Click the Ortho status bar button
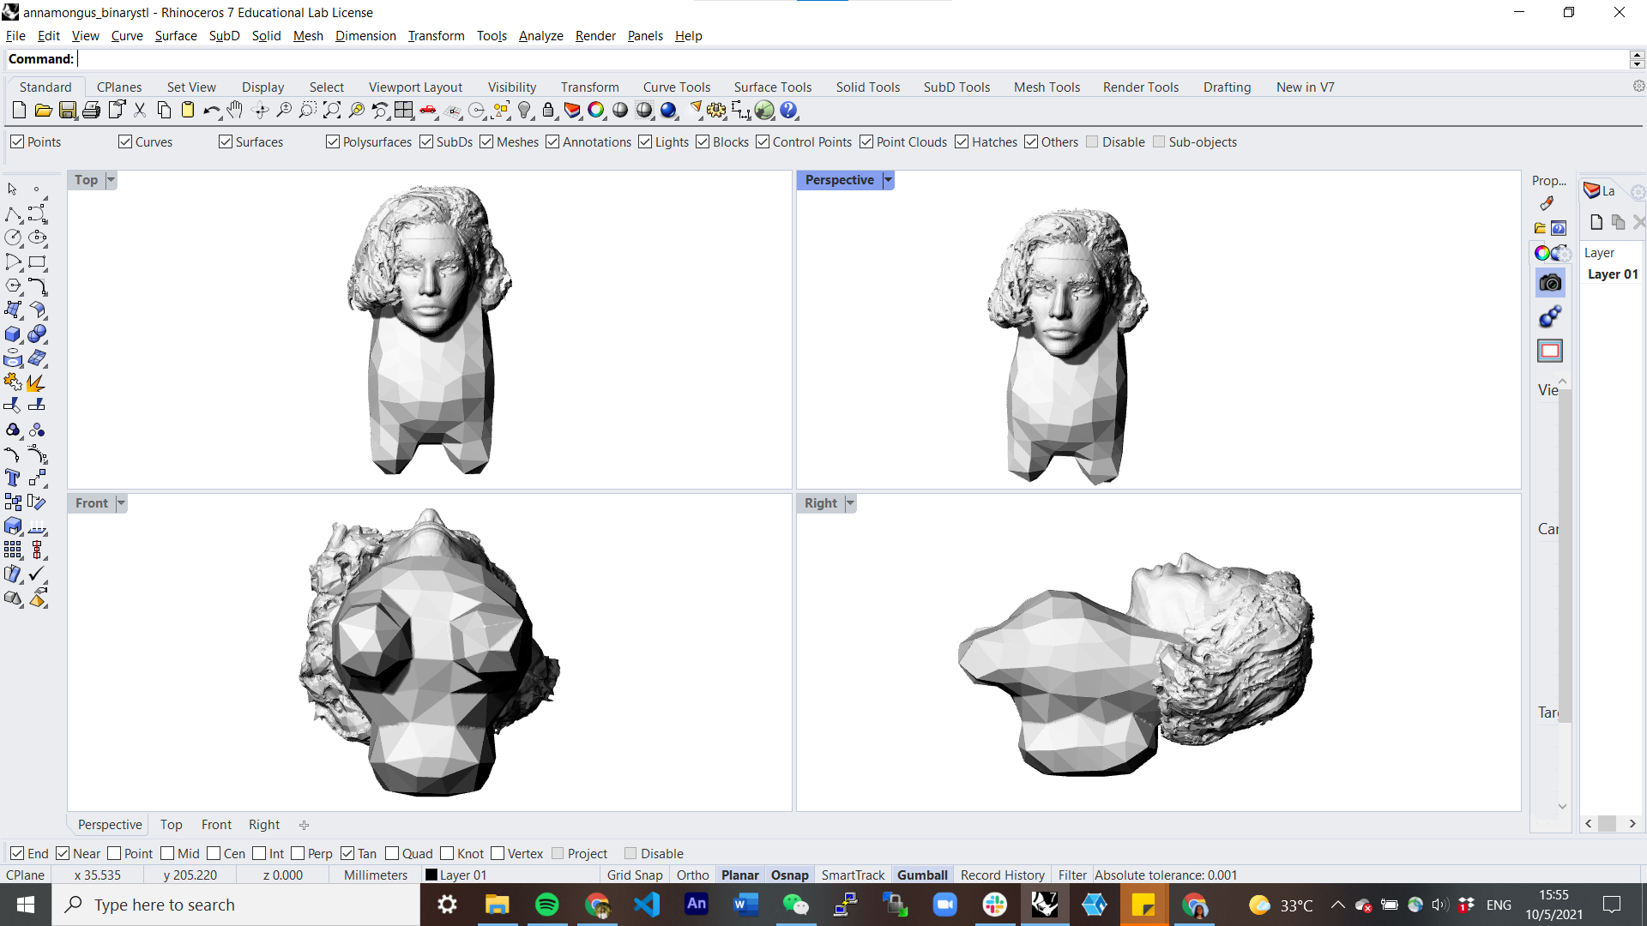The height and width of the screenshot is (926, 1647). [692, 874]
